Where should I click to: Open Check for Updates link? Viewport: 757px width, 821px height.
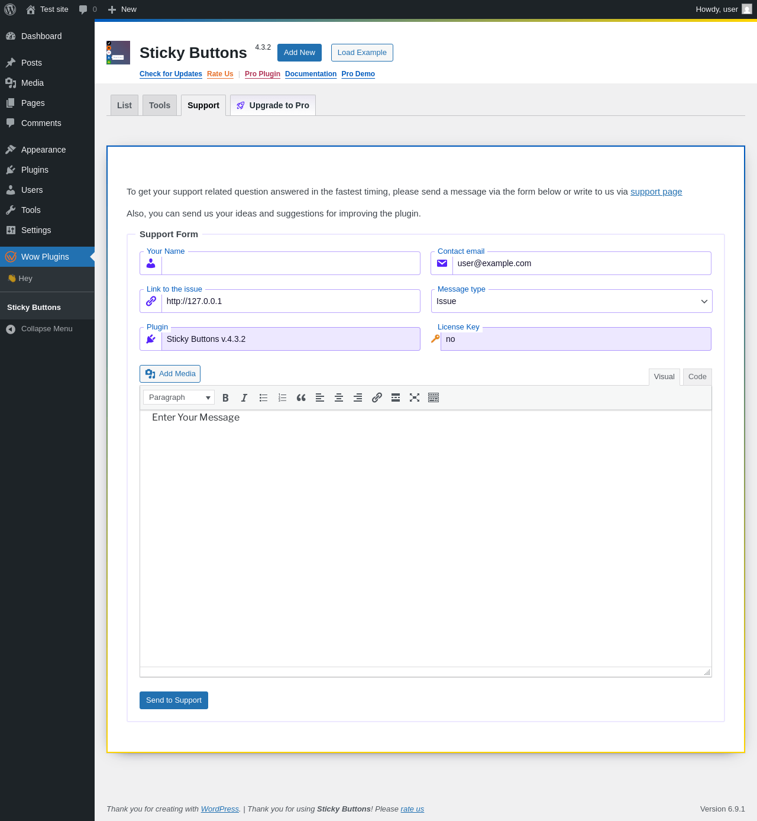(171, 74)
